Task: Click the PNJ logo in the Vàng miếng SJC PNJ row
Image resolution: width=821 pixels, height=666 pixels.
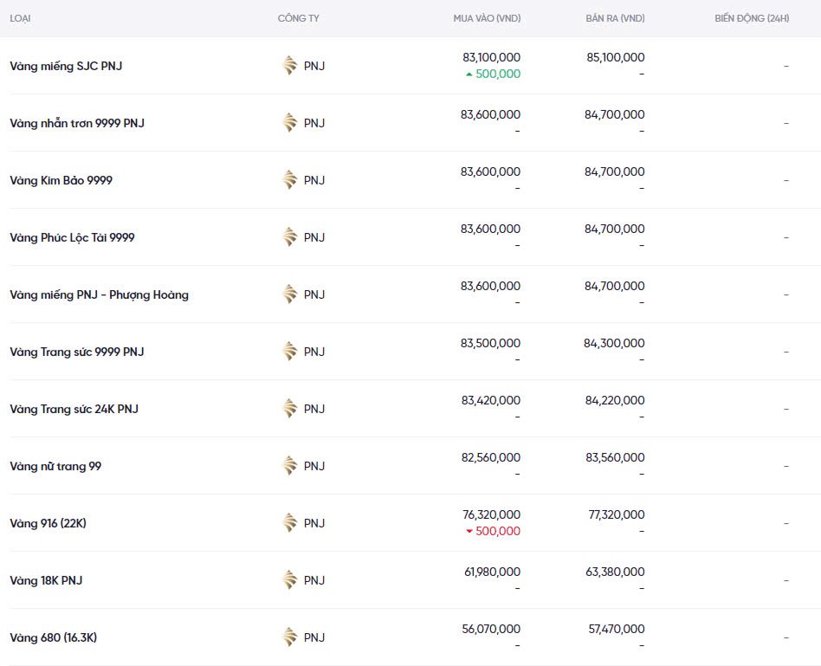Action: pyautogui.click(x=290, y=66)
